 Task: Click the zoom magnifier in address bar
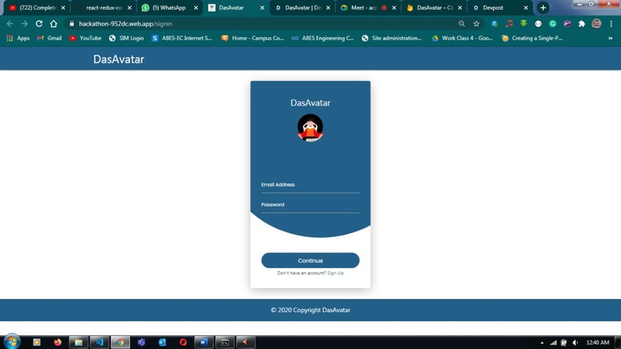click(x=462, y=24)
